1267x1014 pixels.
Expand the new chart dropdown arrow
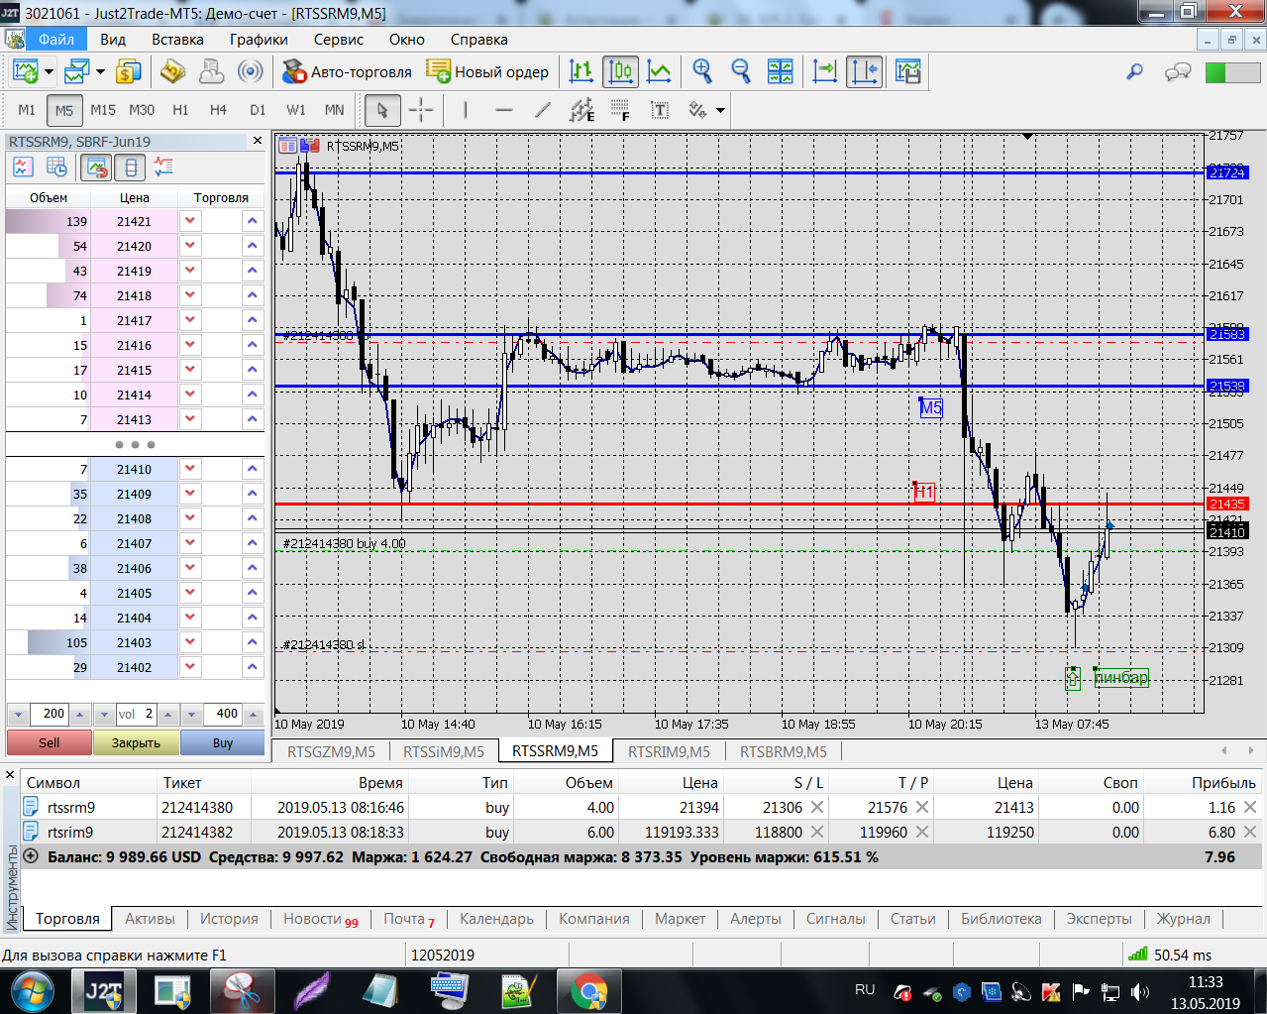coord(49,71)
